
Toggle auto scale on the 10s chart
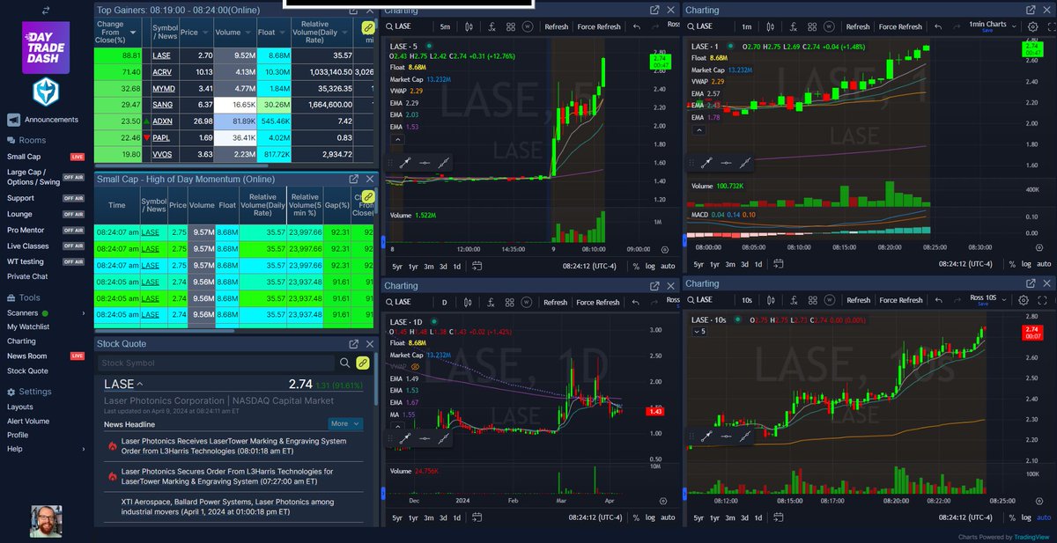[1043, 518]
